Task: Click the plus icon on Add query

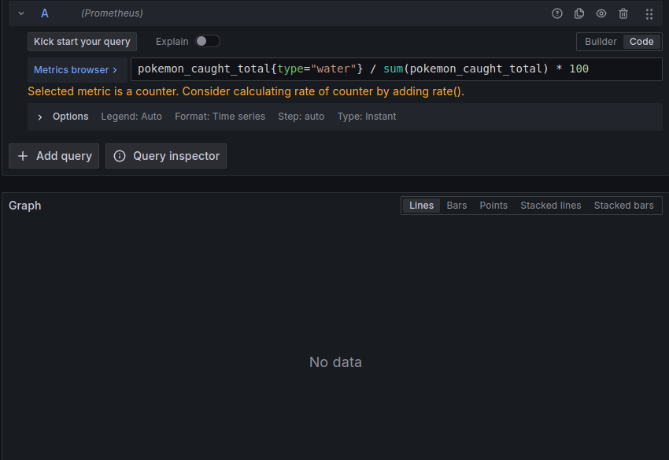Action: (23, 156)
